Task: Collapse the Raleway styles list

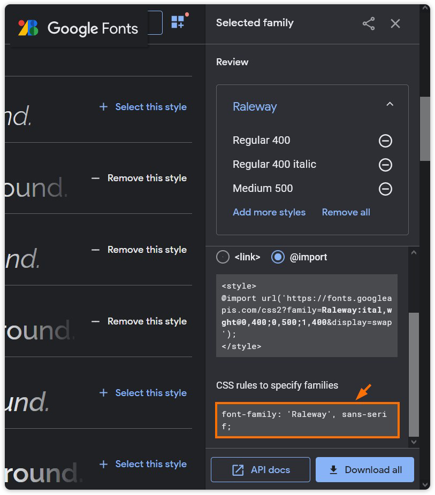Action: pyautogui.click(x=390, y=104)
